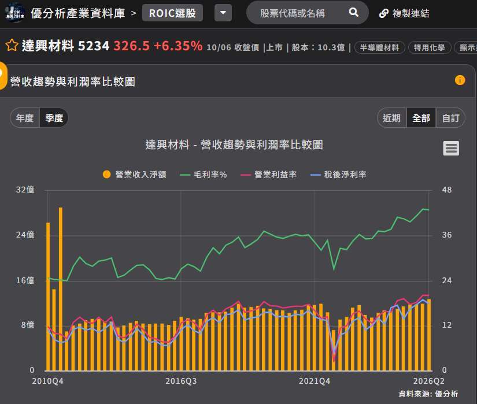Select the 自訂 range tab
The height and width of the screenshot is (404, 477).
click(451, 118)
